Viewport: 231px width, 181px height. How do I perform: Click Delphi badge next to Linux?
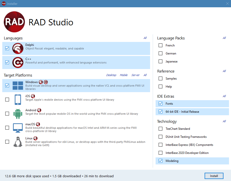[x=35, y=138]
